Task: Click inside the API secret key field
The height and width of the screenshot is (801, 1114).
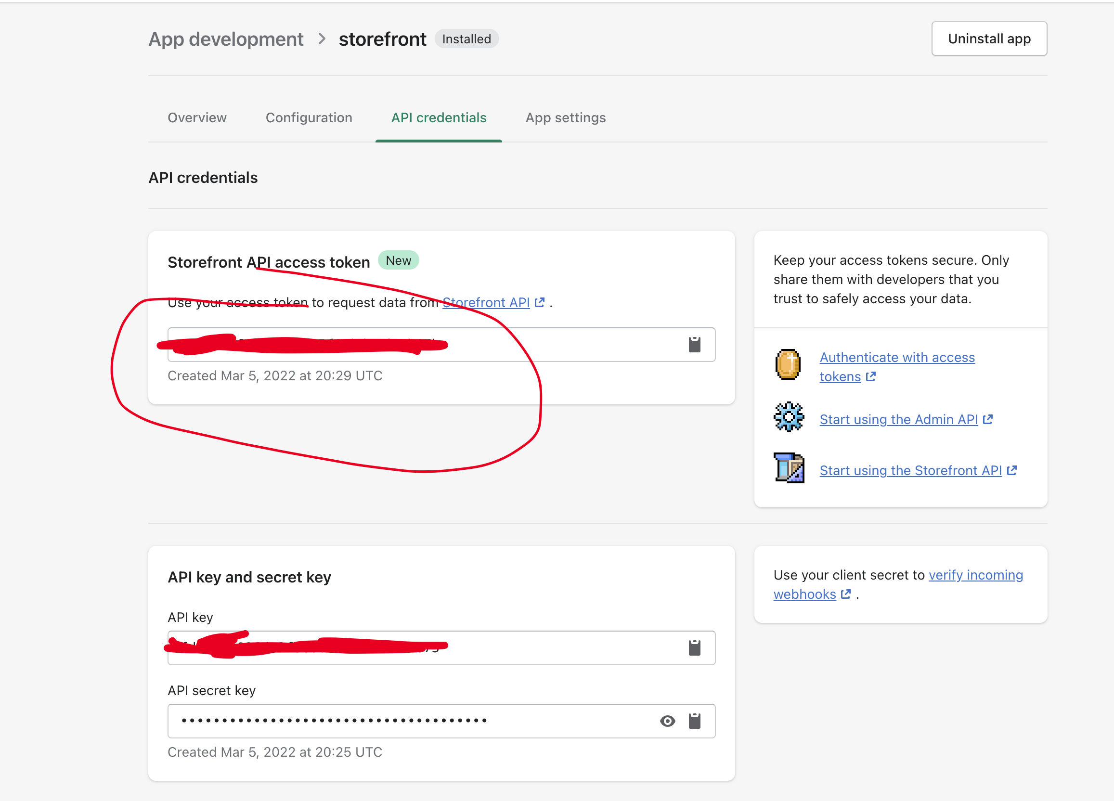Action: (441, 721)
